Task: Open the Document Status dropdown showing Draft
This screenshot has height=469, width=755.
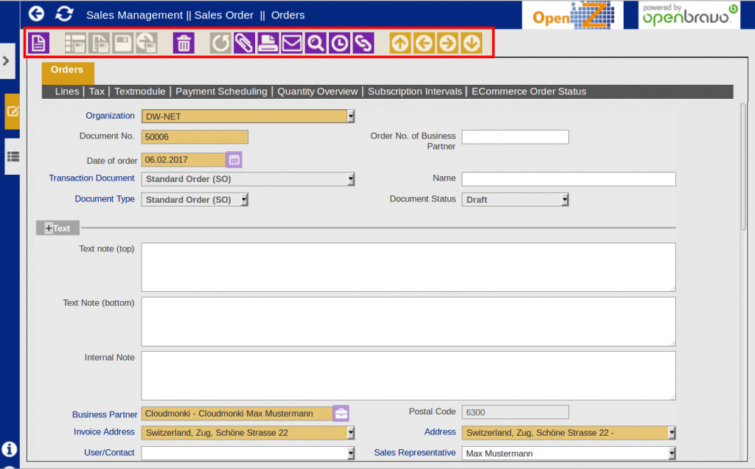Action: [x=515, y=199]
